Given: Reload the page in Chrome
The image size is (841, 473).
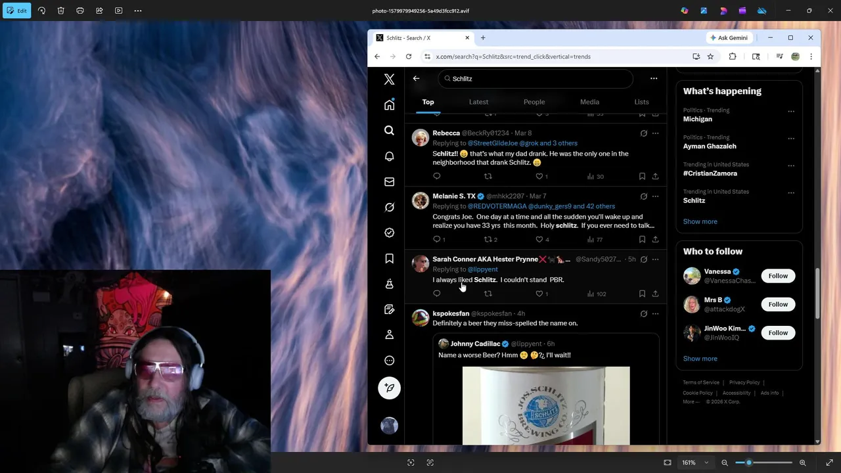Looking at the screenshot, I should tap(409, 56).
